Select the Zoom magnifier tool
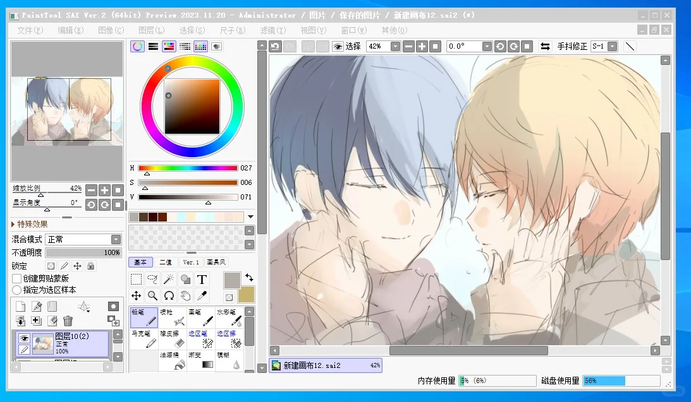Image resolution: width=691 pixels, height=402 pixels. [152, 295]
